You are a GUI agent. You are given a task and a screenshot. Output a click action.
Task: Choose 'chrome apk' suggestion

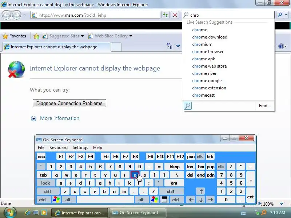tap(228, 59)
